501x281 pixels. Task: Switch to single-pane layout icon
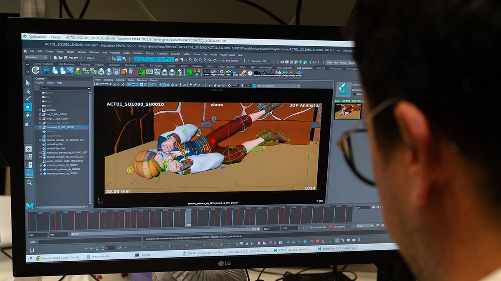pyautogui.click(x=28, y=149)
